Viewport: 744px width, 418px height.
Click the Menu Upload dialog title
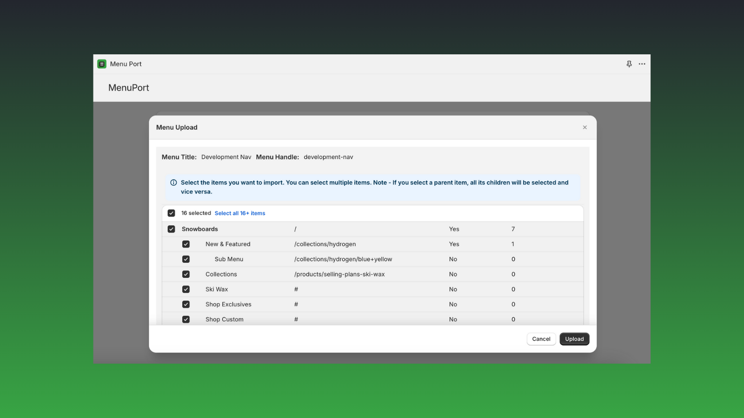[x=177, y=127]
